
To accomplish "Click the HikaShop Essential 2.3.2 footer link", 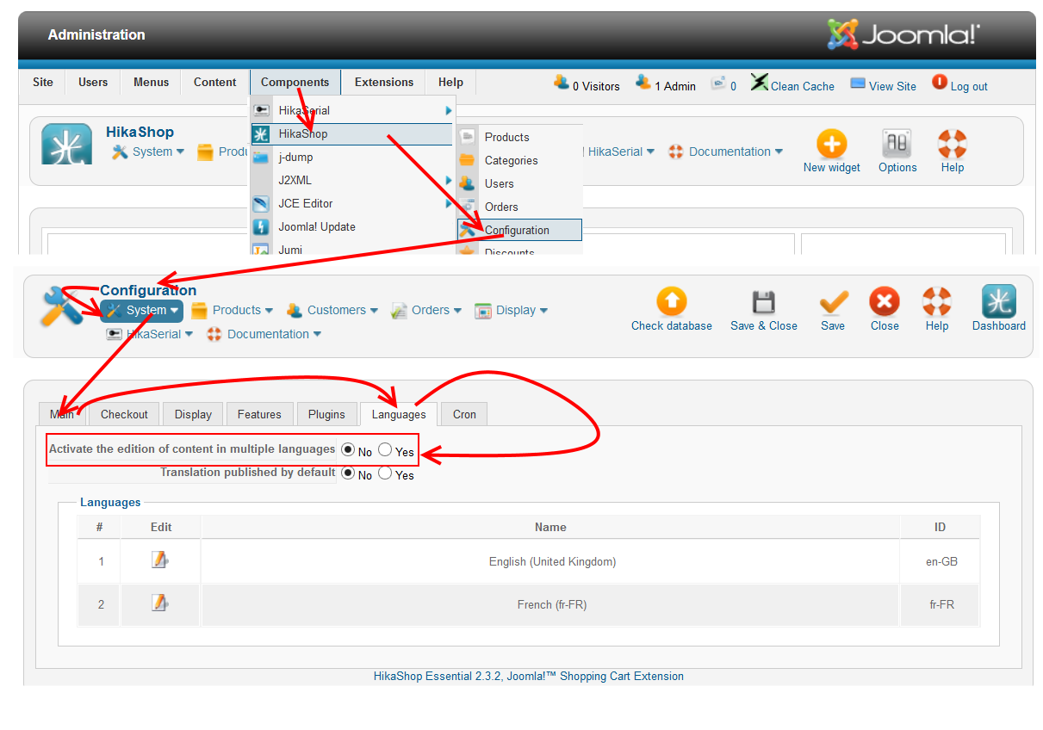I will point(529,677).
